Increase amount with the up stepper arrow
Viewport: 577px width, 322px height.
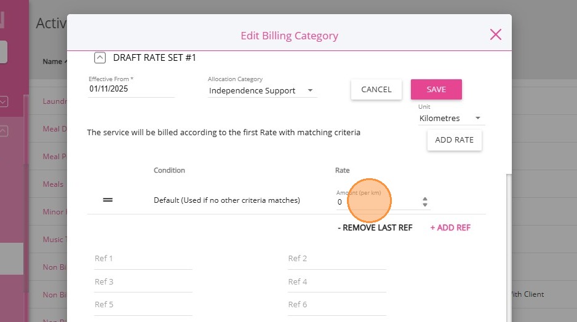click(x=425, y=198)
